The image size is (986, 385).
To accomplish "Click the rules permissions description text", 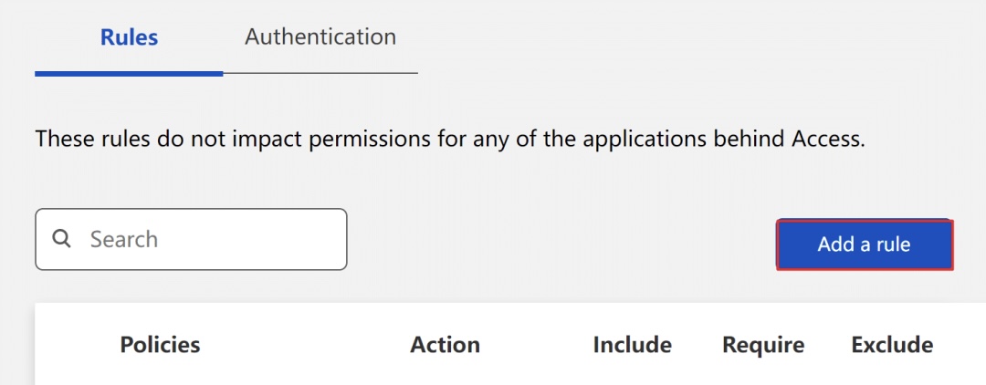I will [450, 138].
